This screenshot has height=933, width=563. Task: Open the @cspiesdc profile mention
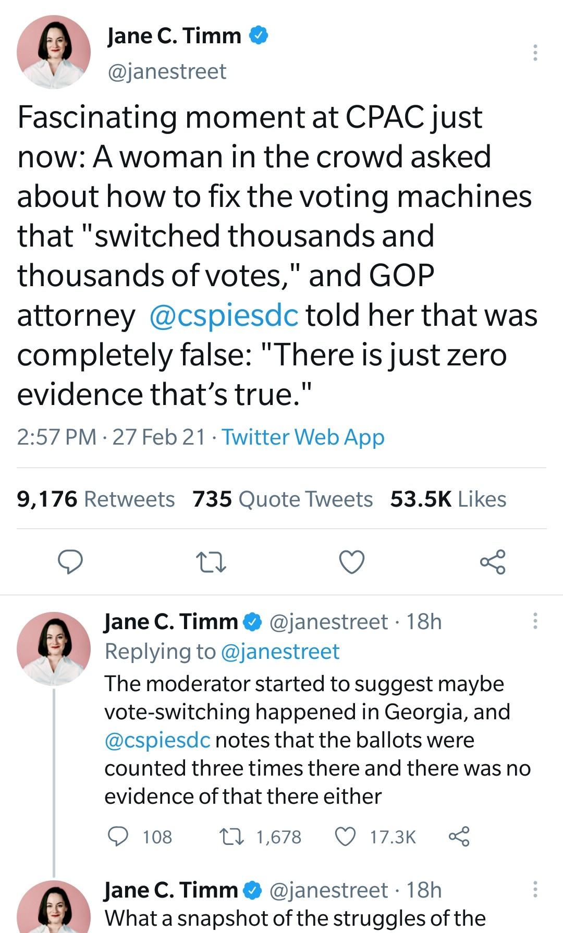tap(223, 314)
